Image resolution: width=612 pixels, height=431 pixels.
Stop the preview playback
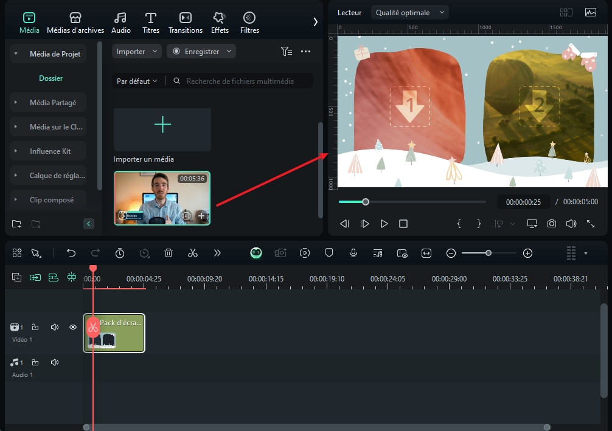(403, 224)
